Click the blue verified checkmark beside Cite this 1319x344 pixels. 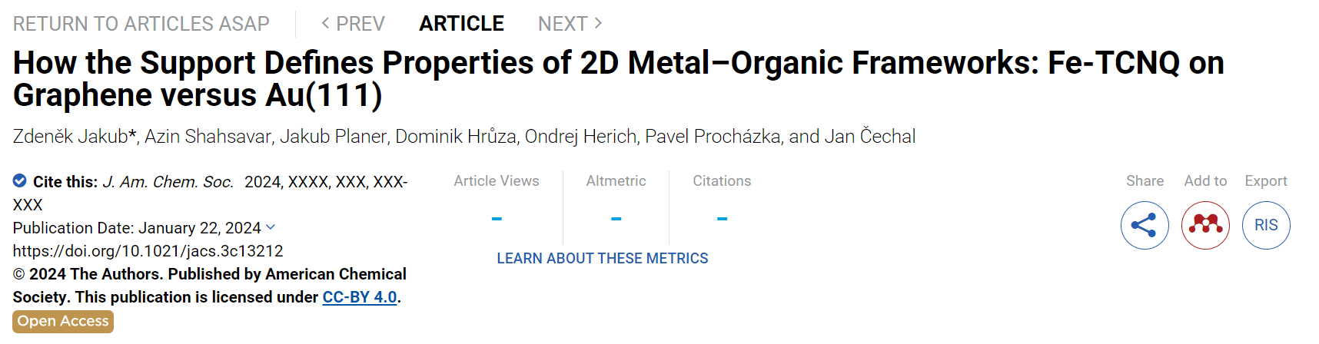pyautogui.click(x=20, y=181)
